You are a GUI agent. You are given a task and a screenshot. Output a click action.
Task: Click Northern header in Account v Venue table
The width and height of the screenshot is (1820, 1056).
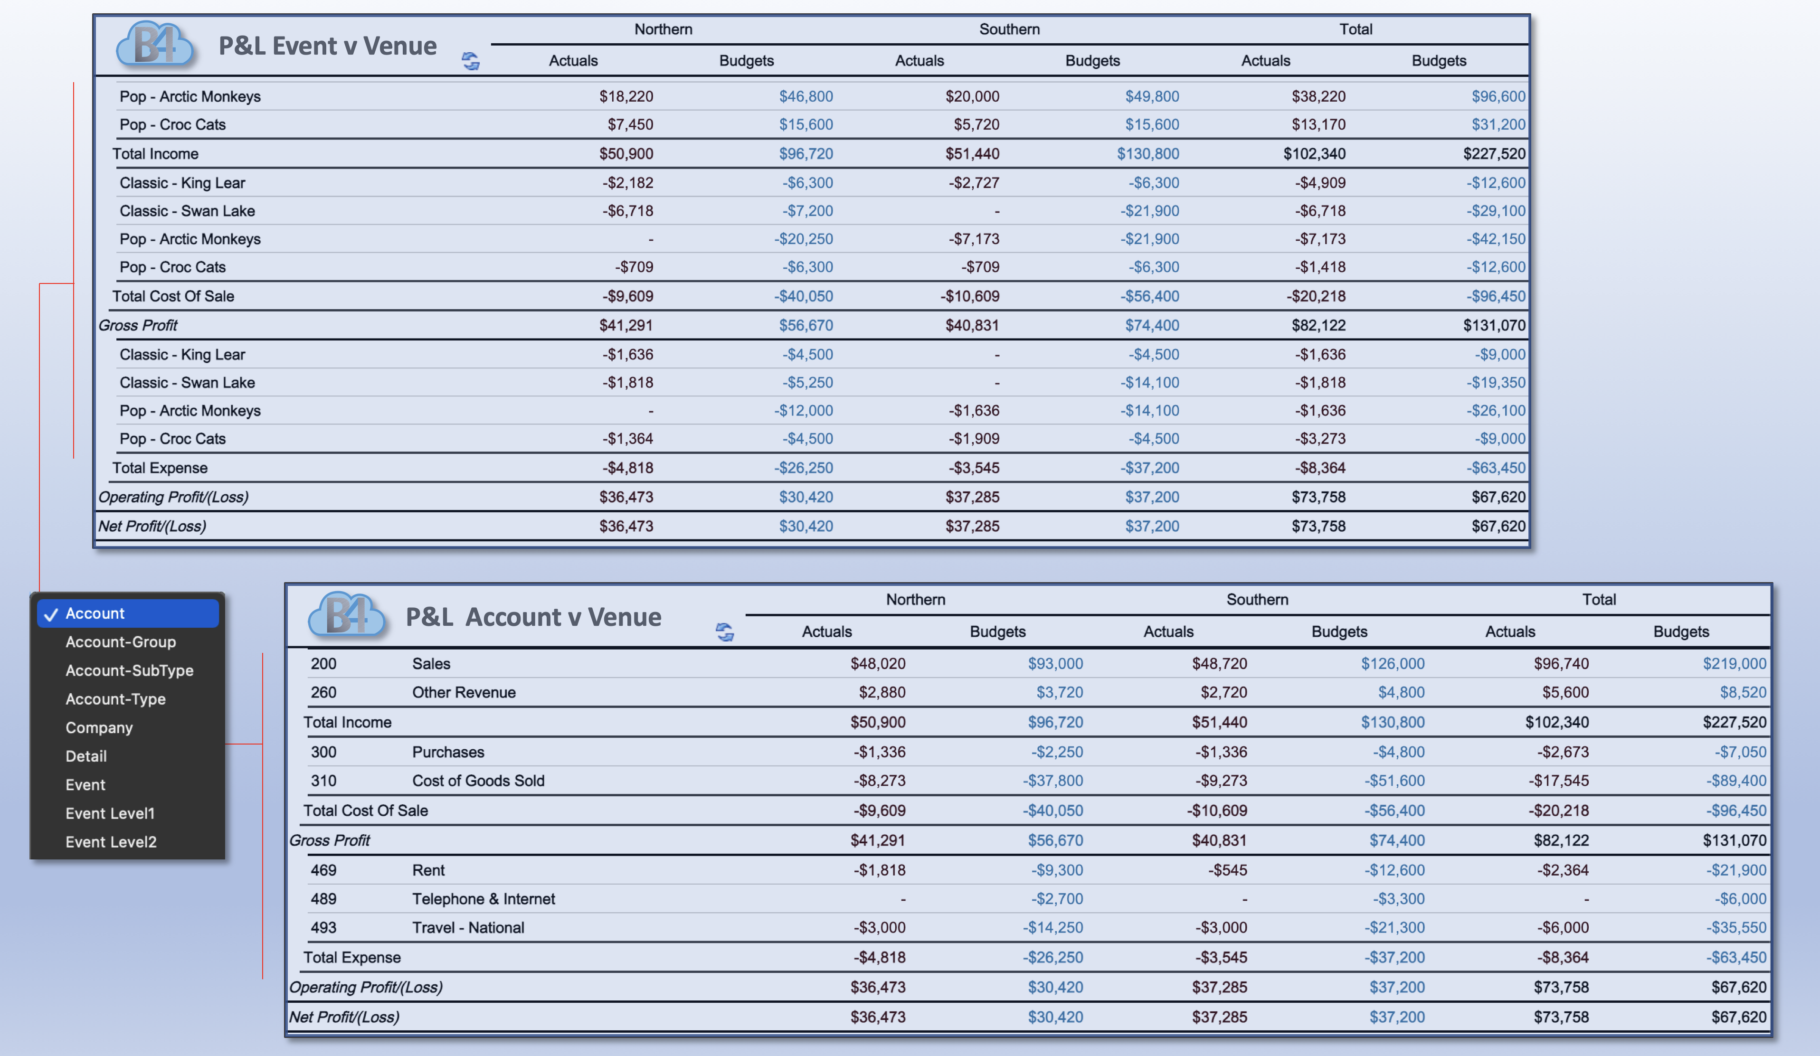[915, 599]
